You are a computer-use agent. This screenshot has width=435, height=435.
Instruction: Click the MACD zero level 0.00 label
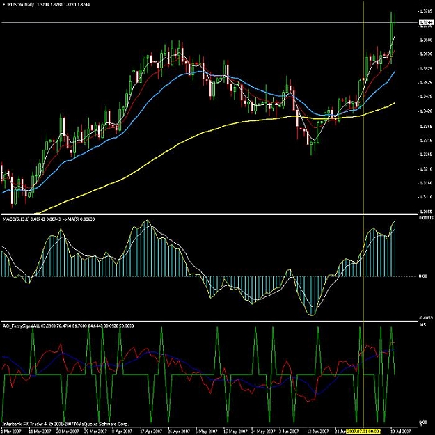(x=423, y=276)
